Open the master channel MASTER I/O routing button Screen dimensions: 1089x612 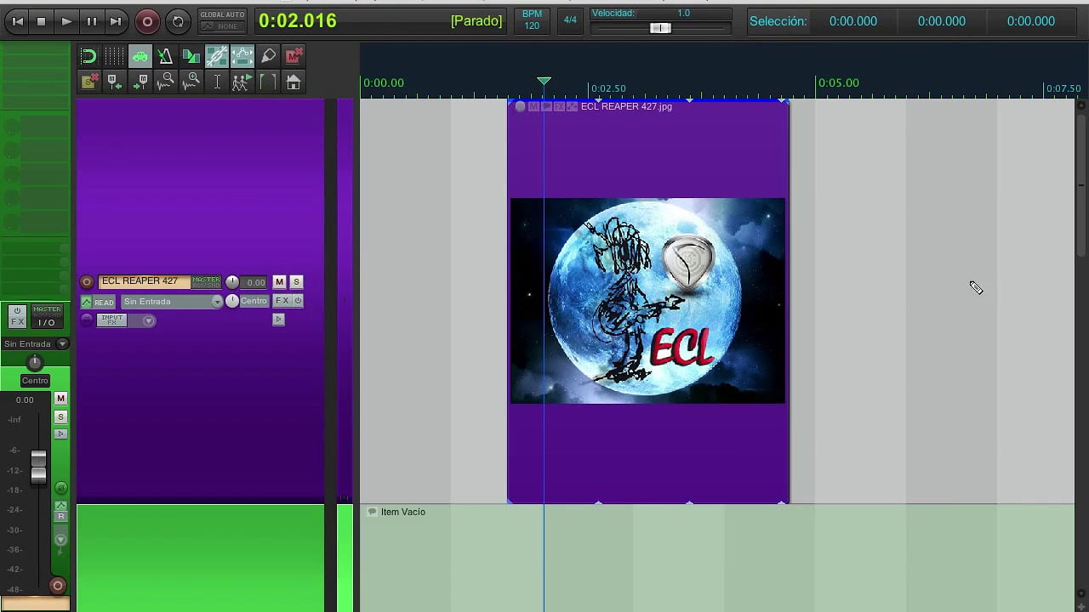(47, 316)
